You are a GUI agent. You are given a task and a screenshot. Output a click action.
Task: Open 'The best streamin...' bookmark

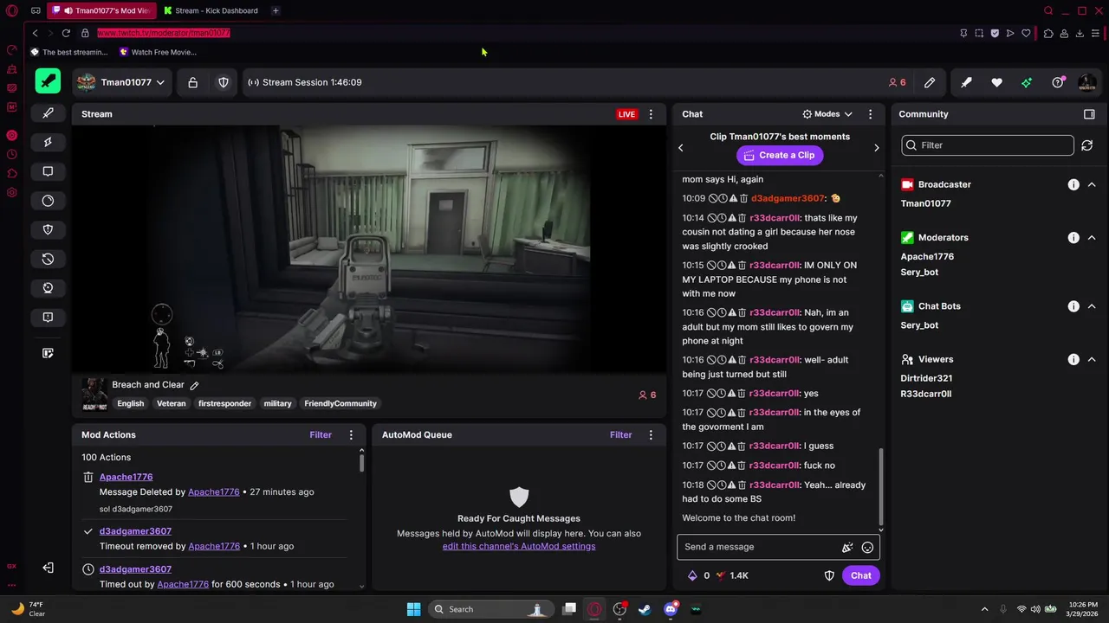point(69,52)
